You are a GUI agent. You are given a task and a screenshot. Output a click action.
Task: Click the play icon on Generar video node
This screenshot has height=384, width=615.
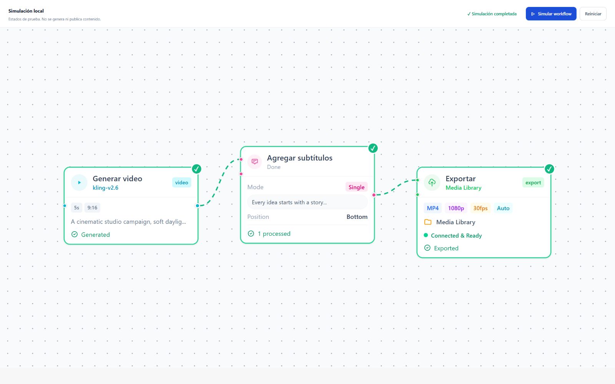tap(79, 183)
